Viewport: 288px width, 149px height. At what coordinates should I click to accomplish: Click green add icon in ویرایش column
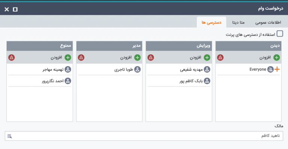207,58
